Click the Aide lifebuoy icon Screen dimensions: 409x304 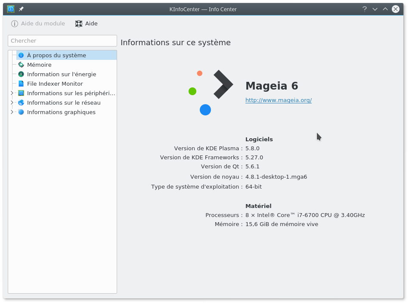79,24
